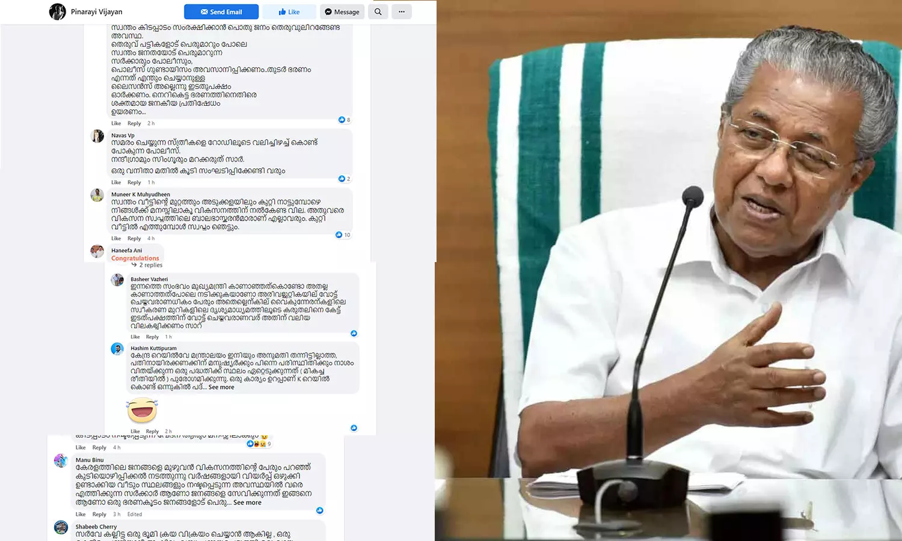Open Shabeeb Cherry's profile name link
The image size is (902, 541).
tap(96, 527)
